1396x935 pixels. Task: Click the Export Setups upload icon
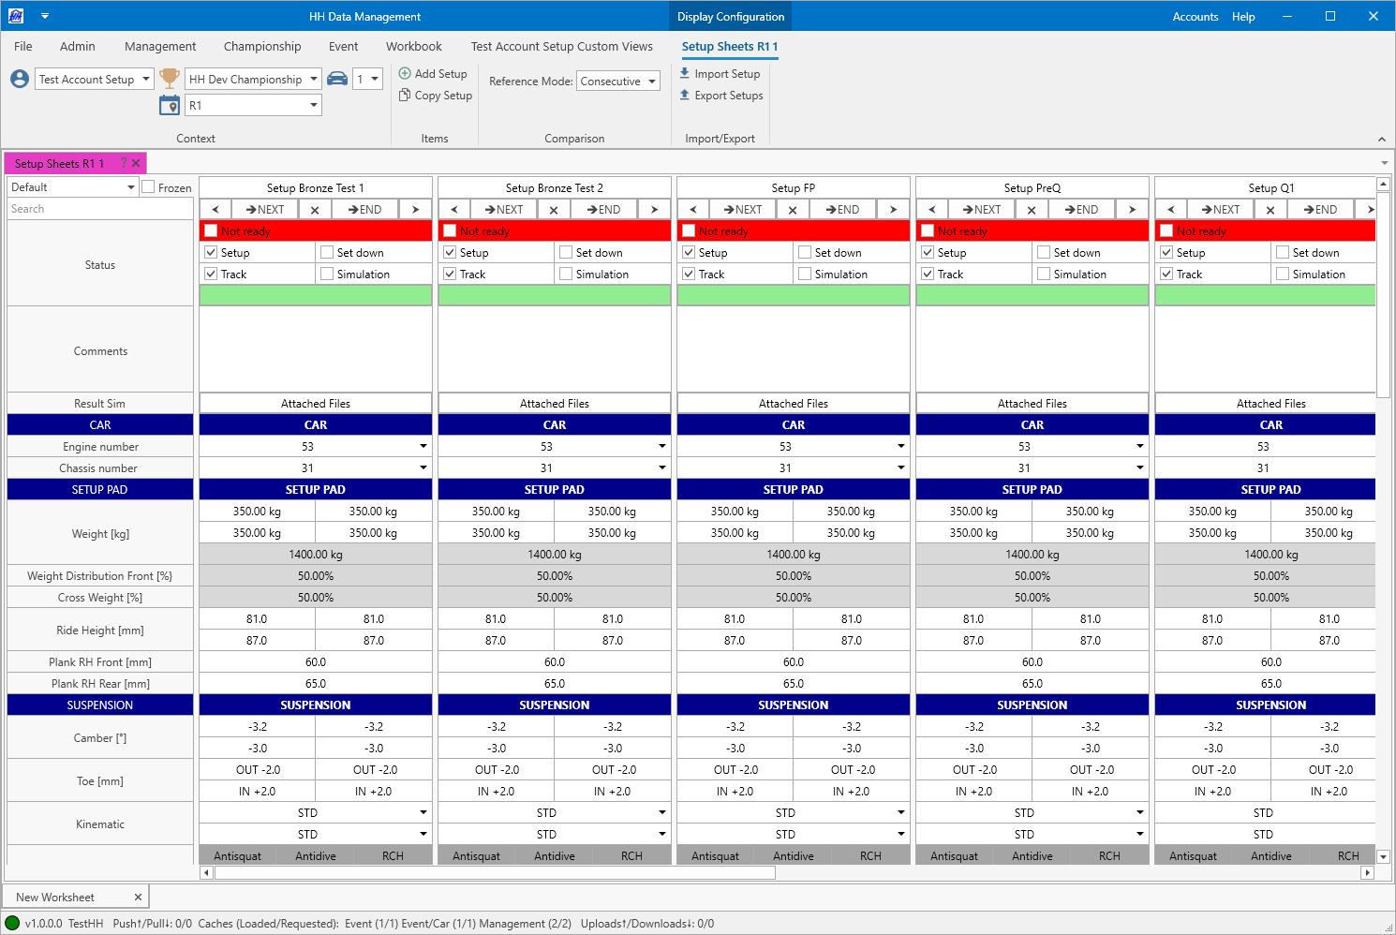[x=685, y=95]
